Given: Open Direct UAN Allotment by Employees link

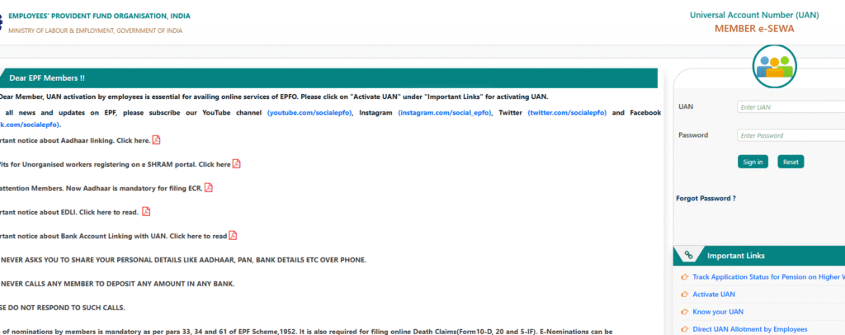Looking at the screenshot, I should pos(749,329).
